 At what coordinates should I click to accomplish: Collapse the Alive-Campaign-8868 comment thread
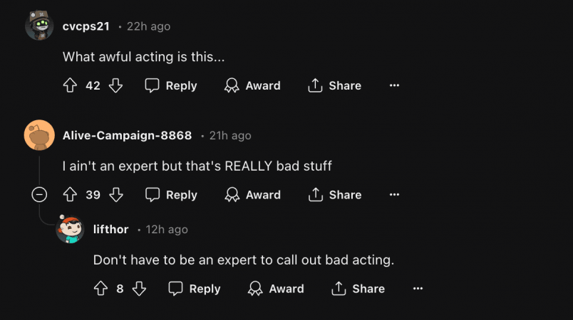39,195
